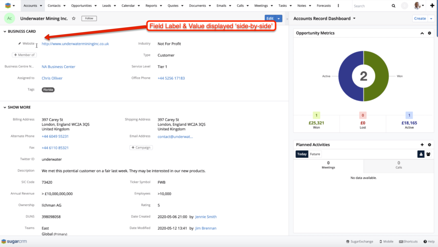The width and height of the screenshot is (438, 247).
Task: Open the Leads module tab
Action: coord(107,6)
